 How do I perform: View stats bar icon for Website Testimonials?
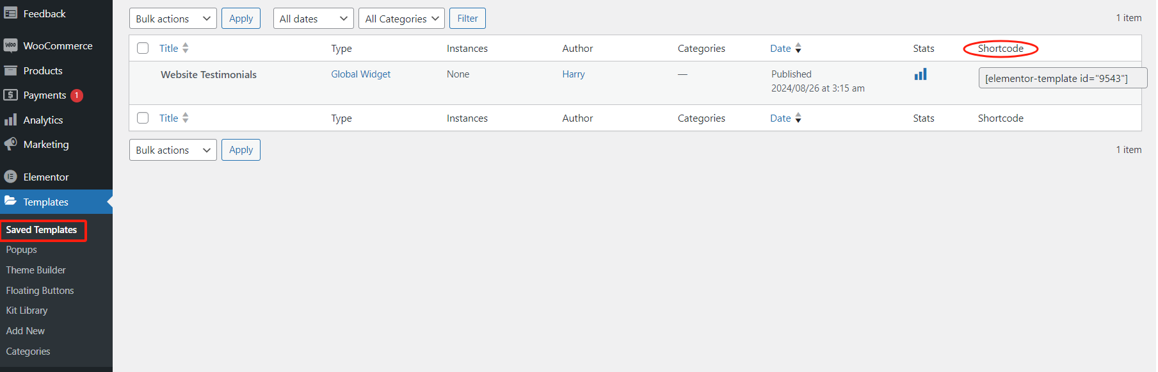coord(921,74)
